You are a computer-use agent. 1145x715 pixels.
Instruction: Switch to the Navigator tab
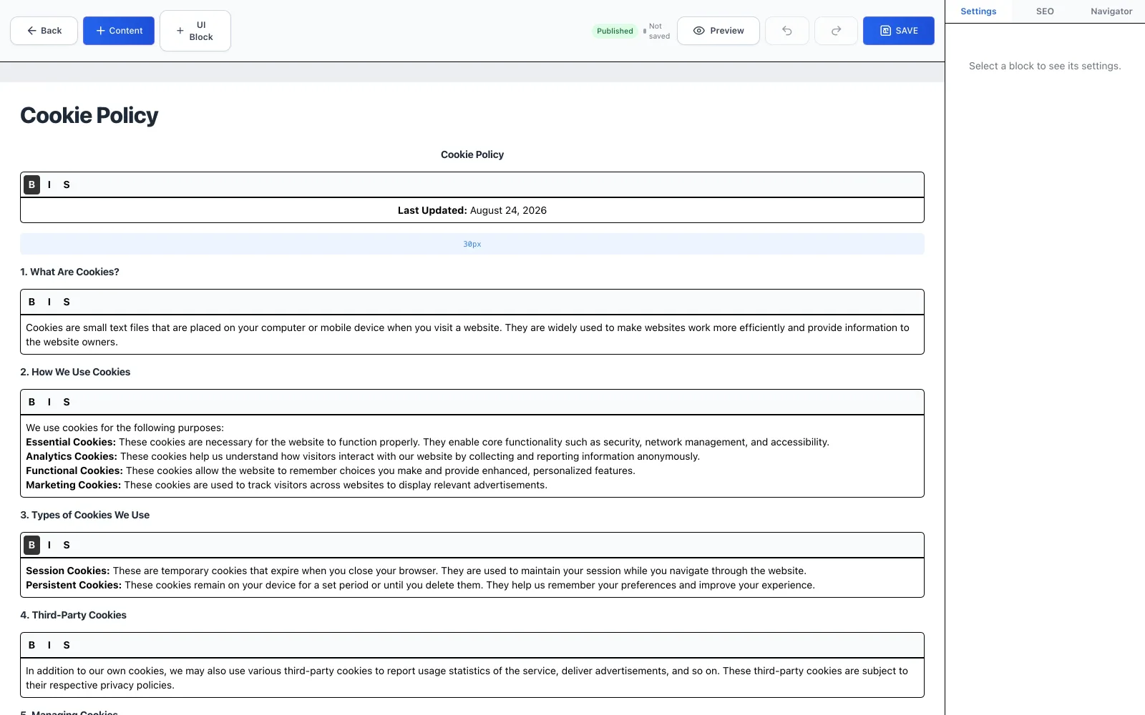click(1111, 11)
